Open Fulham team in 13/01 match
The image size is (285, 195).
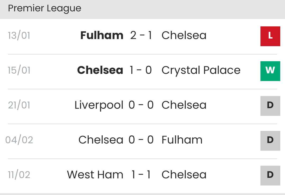[x=102, y=35]
